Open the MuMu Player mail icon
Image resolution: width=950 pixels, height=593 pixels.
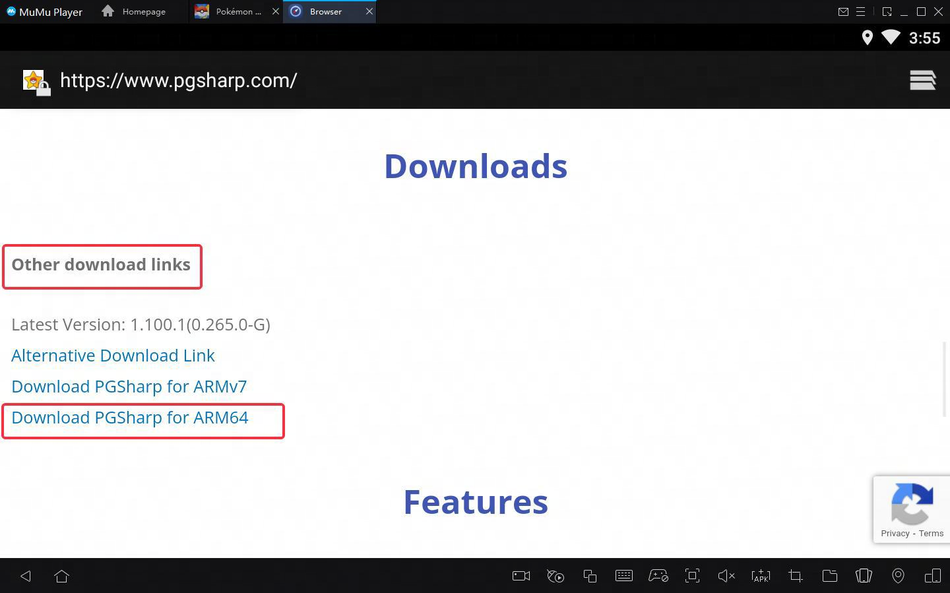pos(843,11)
